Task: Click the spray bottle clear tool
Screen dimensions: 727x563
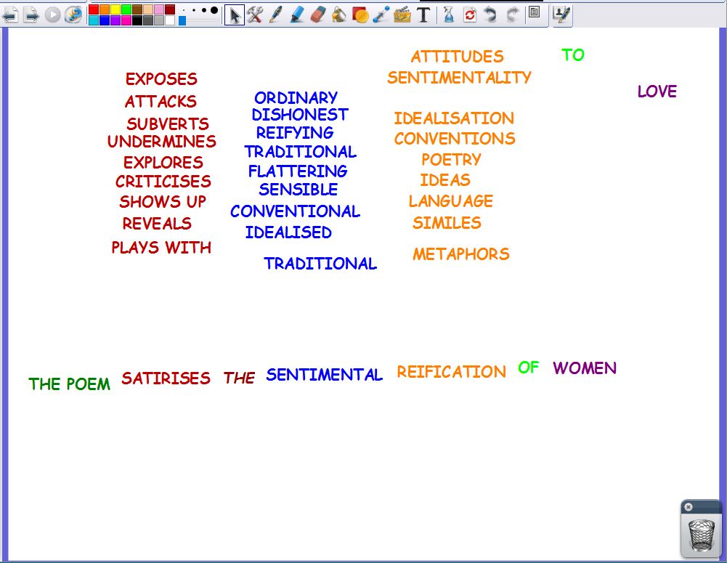Action: 448,15
